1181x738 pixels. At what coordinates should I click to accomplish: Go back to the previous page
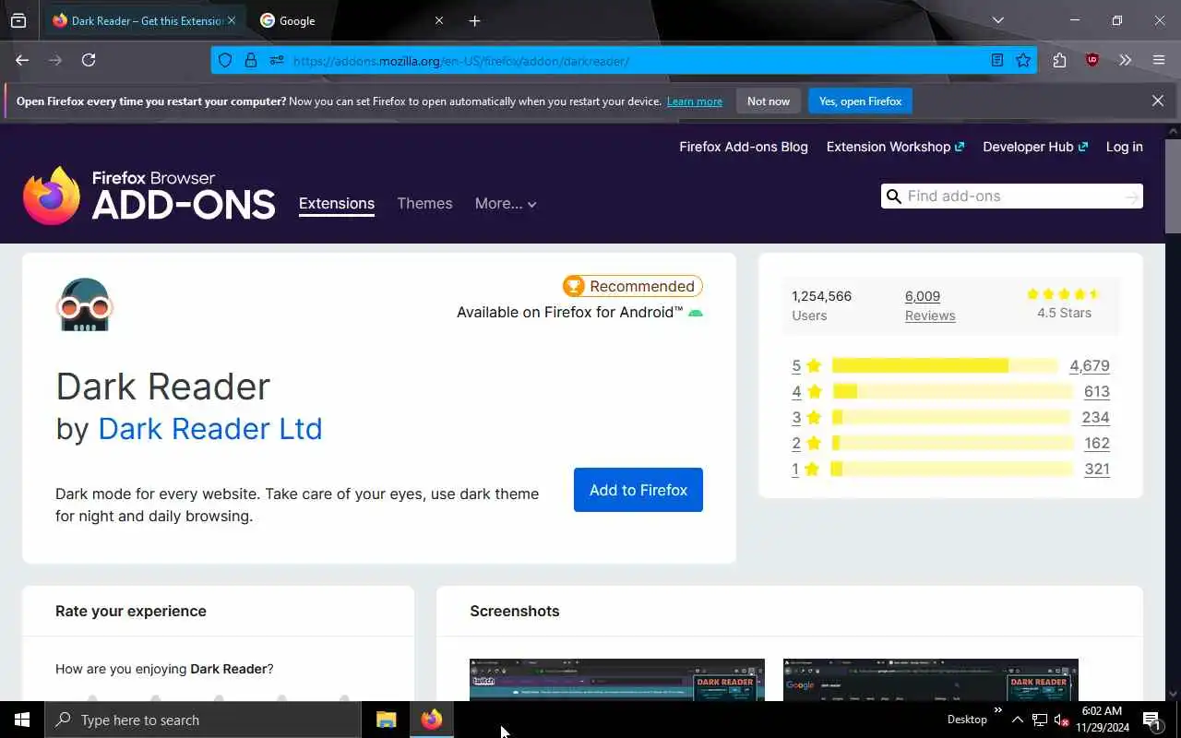coord(22,60)
